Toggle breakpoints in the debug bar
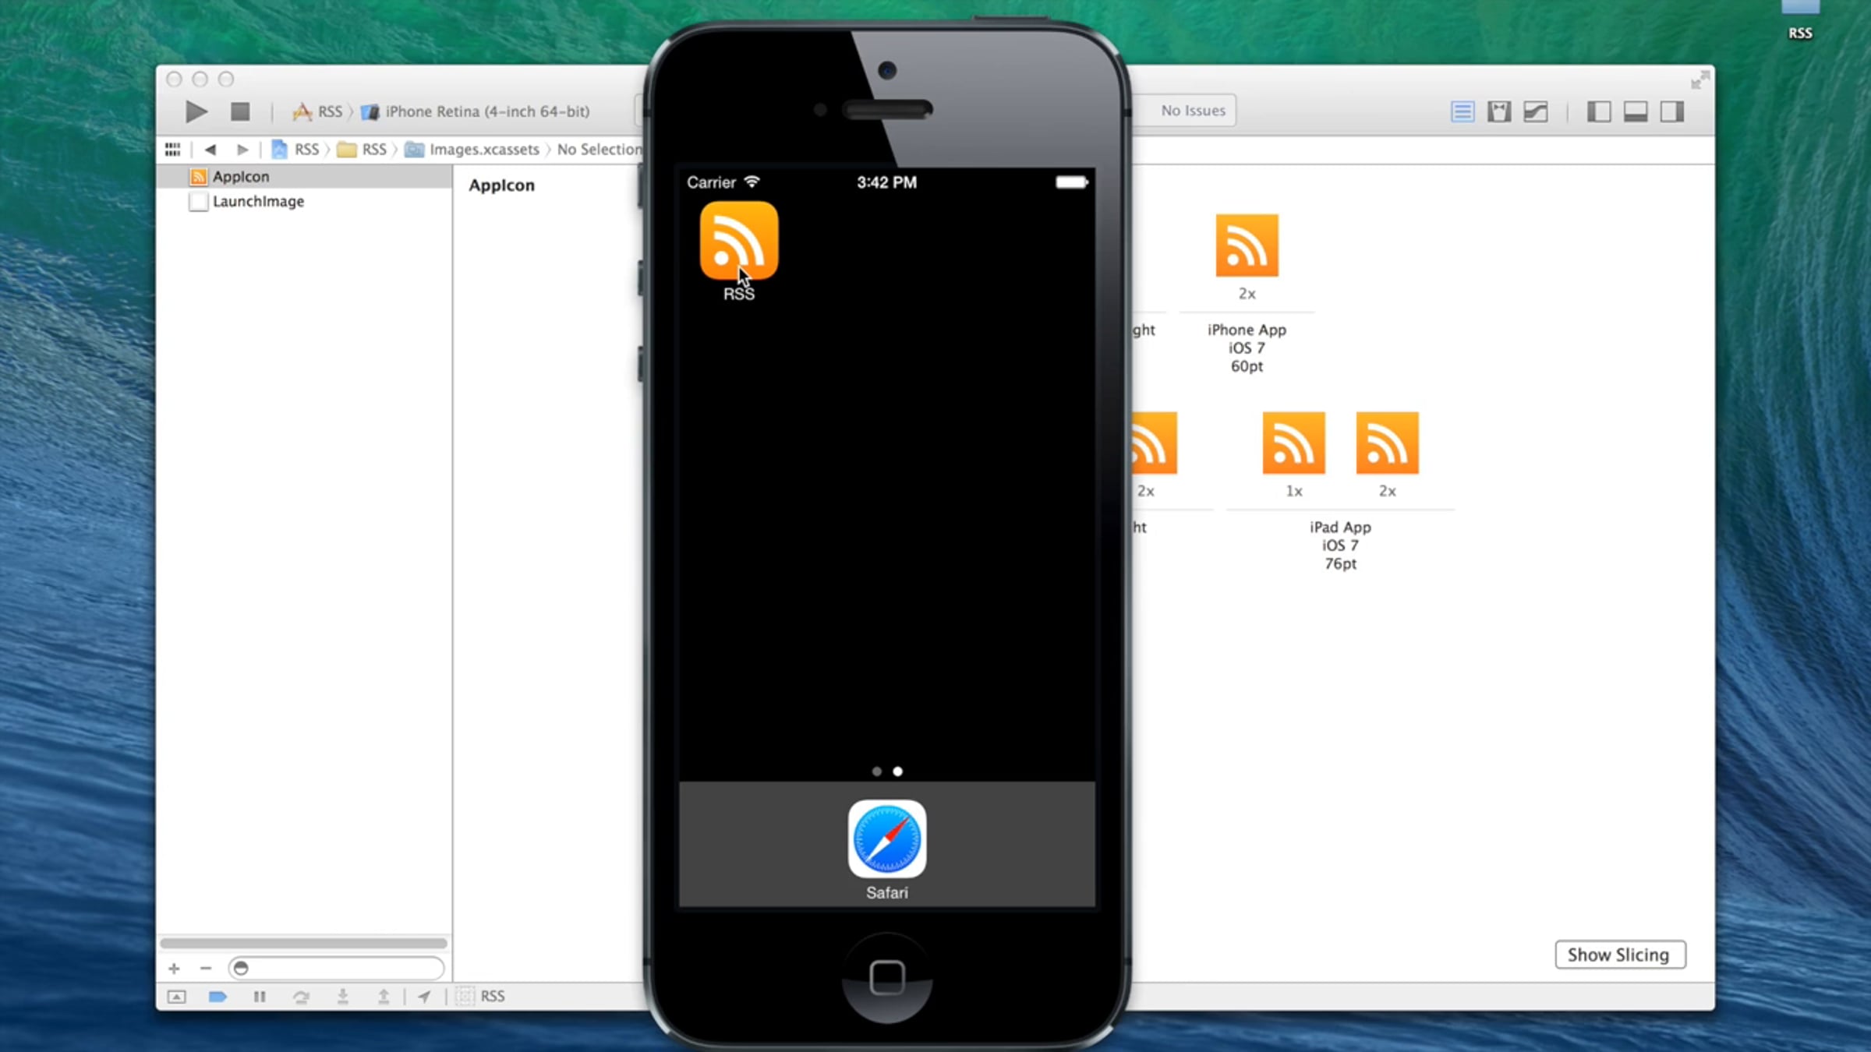 point(218,997)
